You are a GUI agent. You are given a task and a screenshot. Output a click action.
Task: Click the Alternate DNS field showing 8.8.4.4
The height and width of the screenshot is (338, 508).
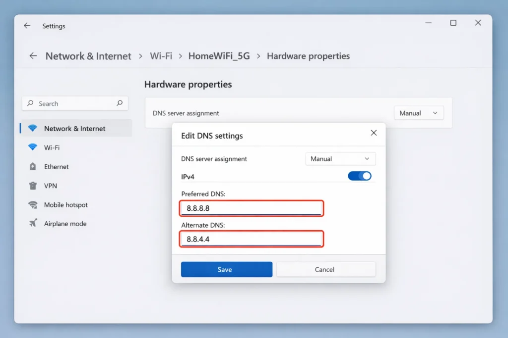click(251, 239)
